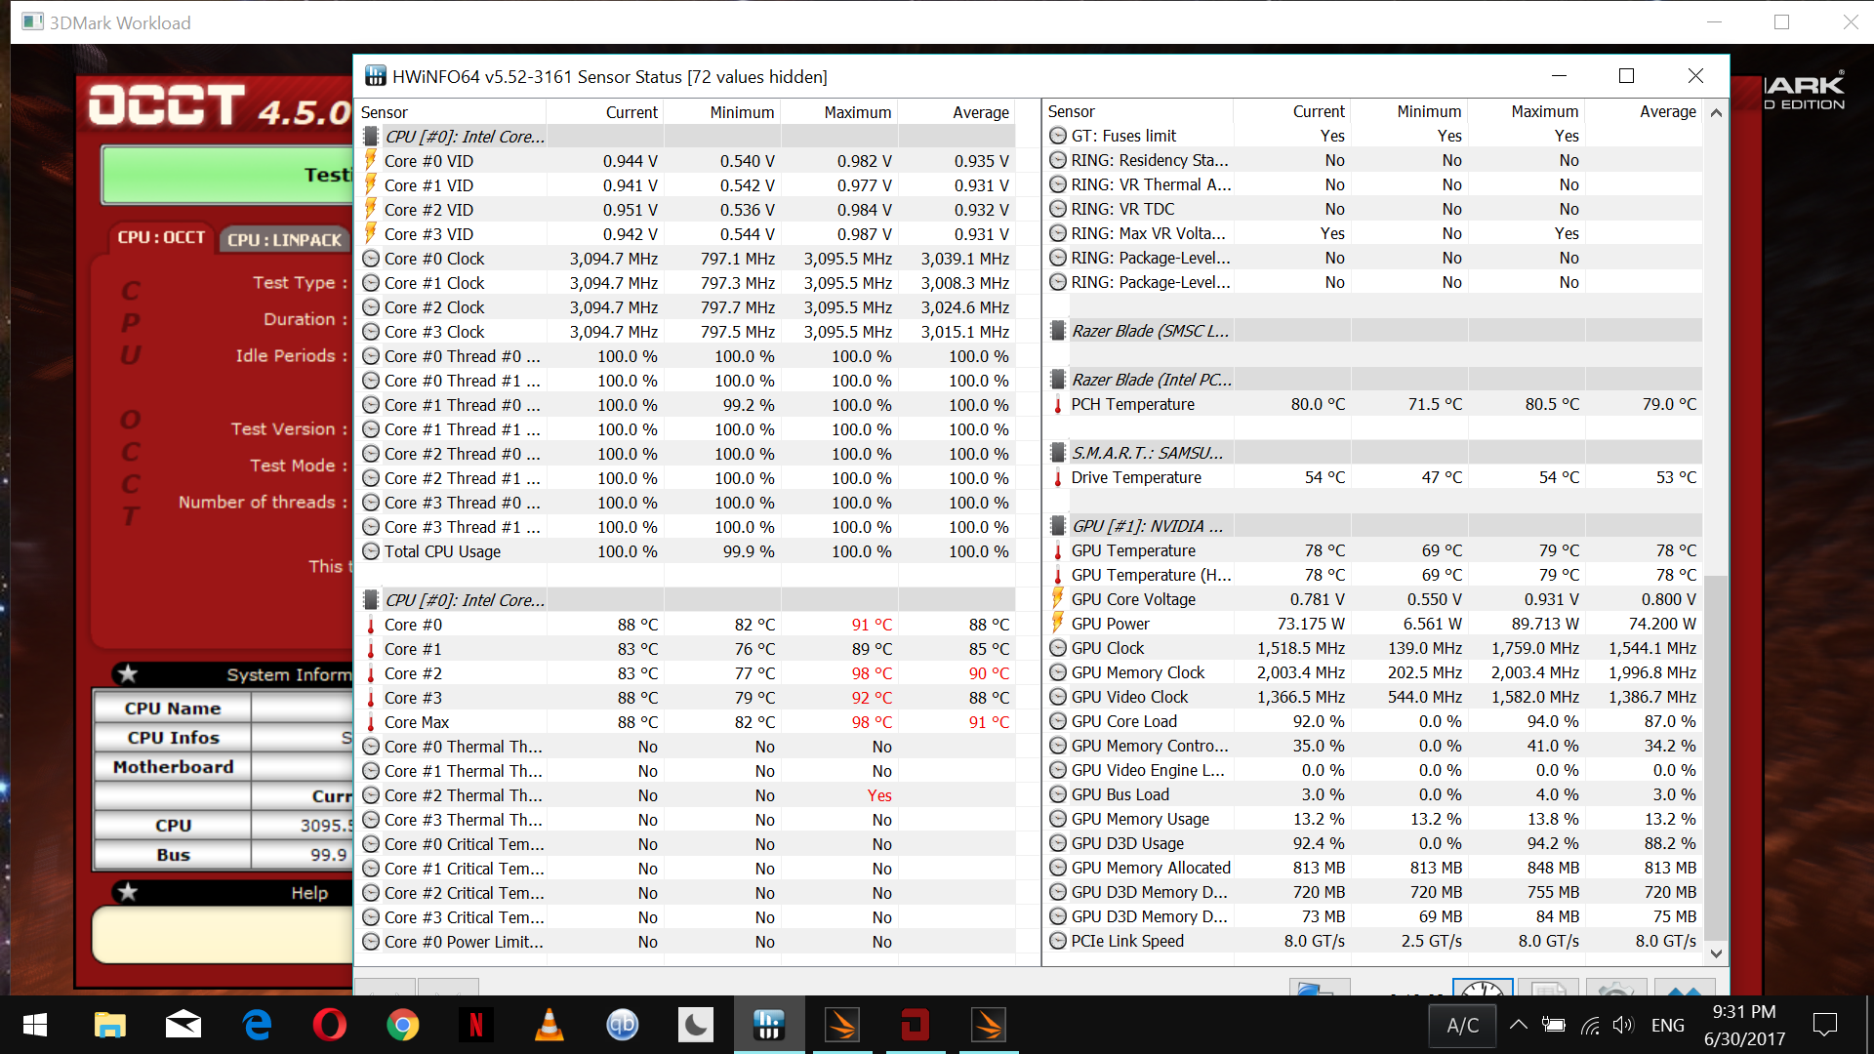1874x1054 pixels.
Task: Select the Core #3 Clock row
Action: click(x=687, y=332)
